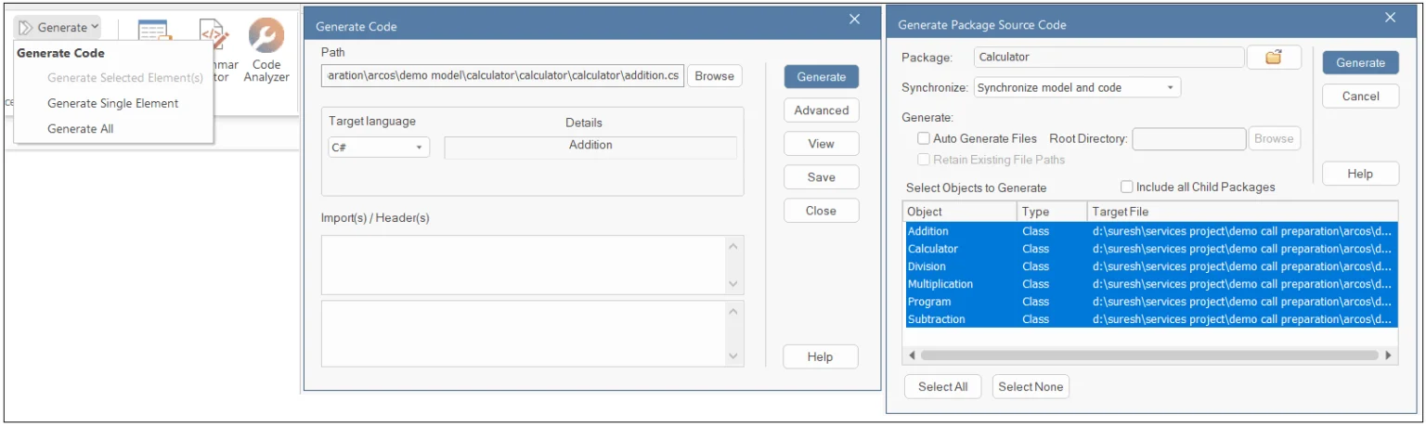
Task: Click Select All under objects list
Action: click(x=942, y=387)
